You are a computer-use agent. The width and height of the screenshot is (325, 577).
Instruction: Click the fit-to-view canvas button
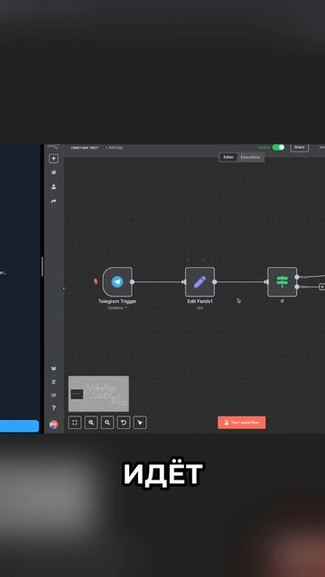[75, 423]
